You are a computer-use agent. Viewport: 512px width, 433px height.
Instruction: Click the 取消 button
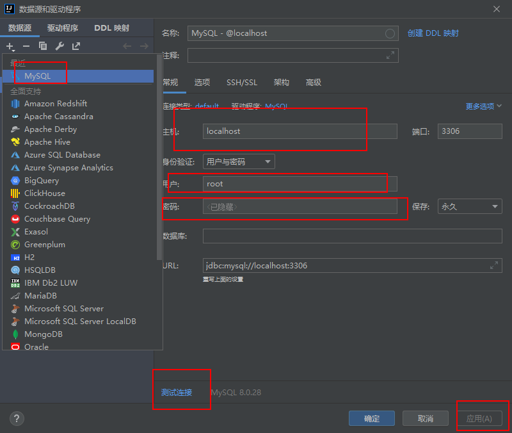coord(426,419)
